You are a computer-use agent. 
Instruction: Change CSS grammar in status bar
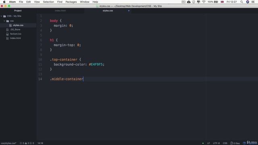225,143
